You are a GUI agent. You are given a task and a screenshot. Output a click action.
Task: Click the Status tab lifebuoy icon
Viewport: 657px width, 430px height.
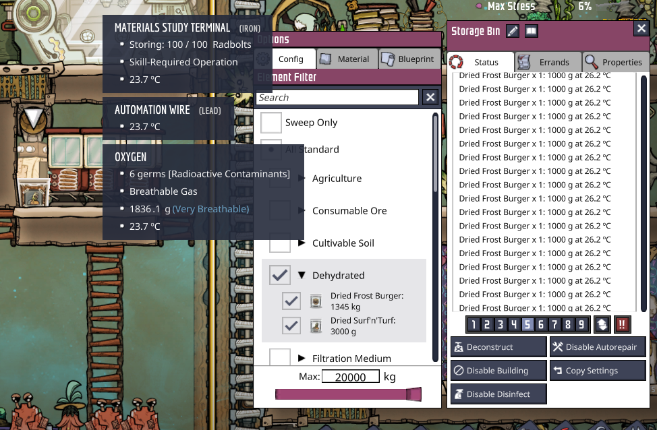[456, 62]
